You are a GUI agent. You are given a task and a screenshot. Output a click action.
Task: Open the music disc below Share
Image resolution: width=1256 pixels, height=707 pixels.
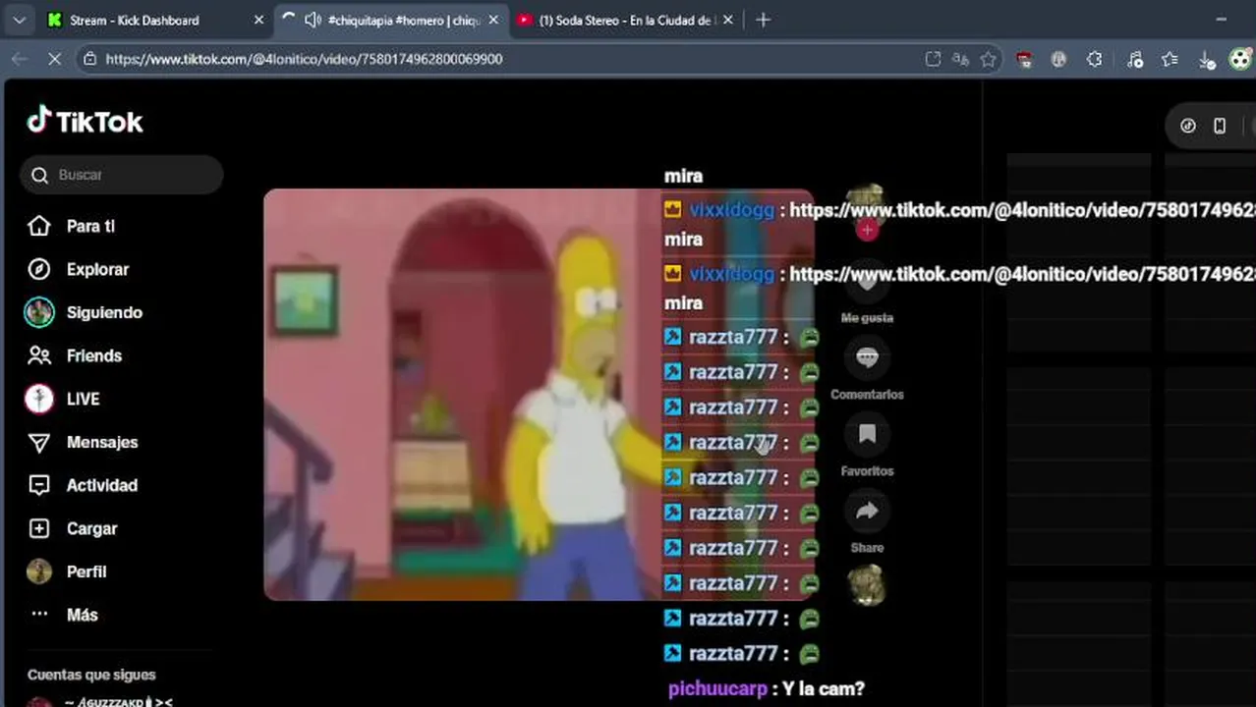(x=867, y=585)
